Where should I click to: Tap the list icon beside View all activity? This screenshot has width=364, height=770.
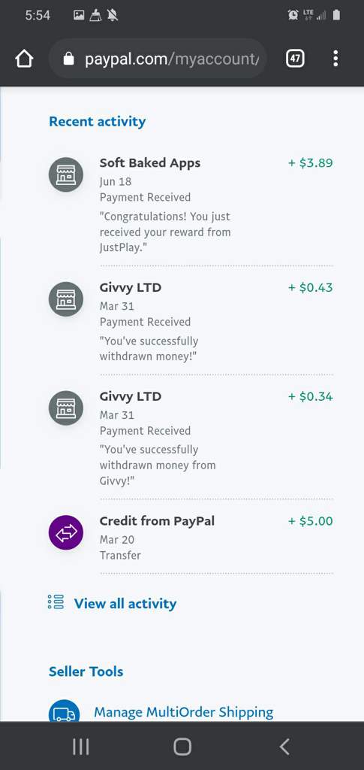pos(56,602)
